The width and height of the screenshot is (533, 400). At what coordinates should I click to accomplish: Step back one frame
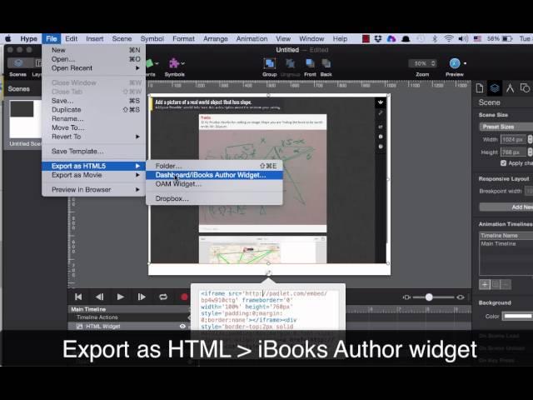pos(99,297)
